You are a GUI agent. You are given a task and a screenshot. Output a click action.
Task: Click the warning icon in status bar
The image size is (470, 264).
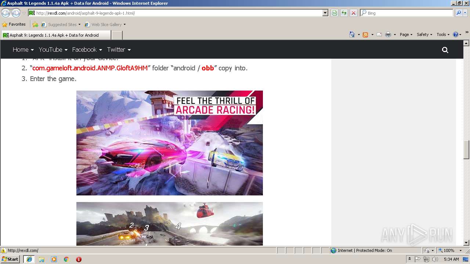coord(4,250)
